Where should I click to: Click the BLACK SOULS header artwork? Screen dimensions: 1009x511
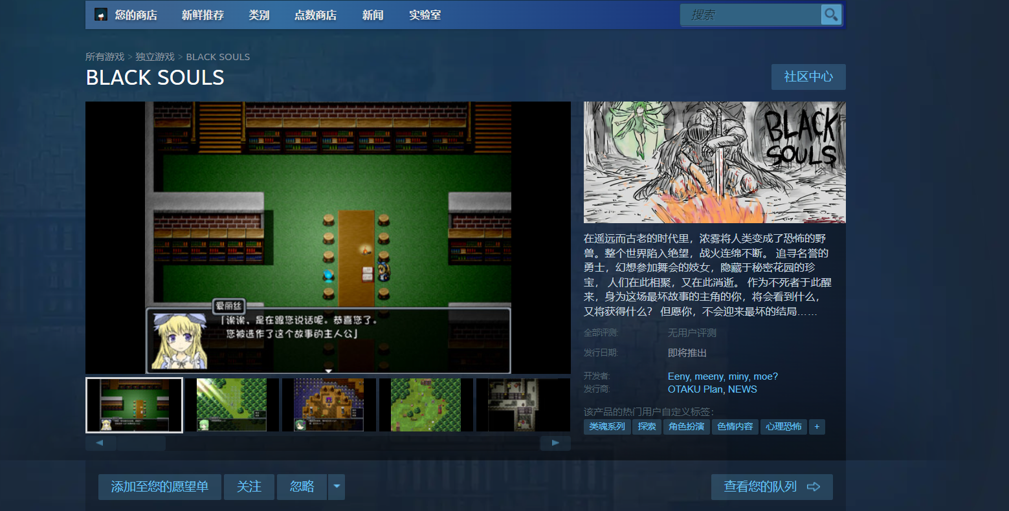pyautogui.click(x=715, y=162)
